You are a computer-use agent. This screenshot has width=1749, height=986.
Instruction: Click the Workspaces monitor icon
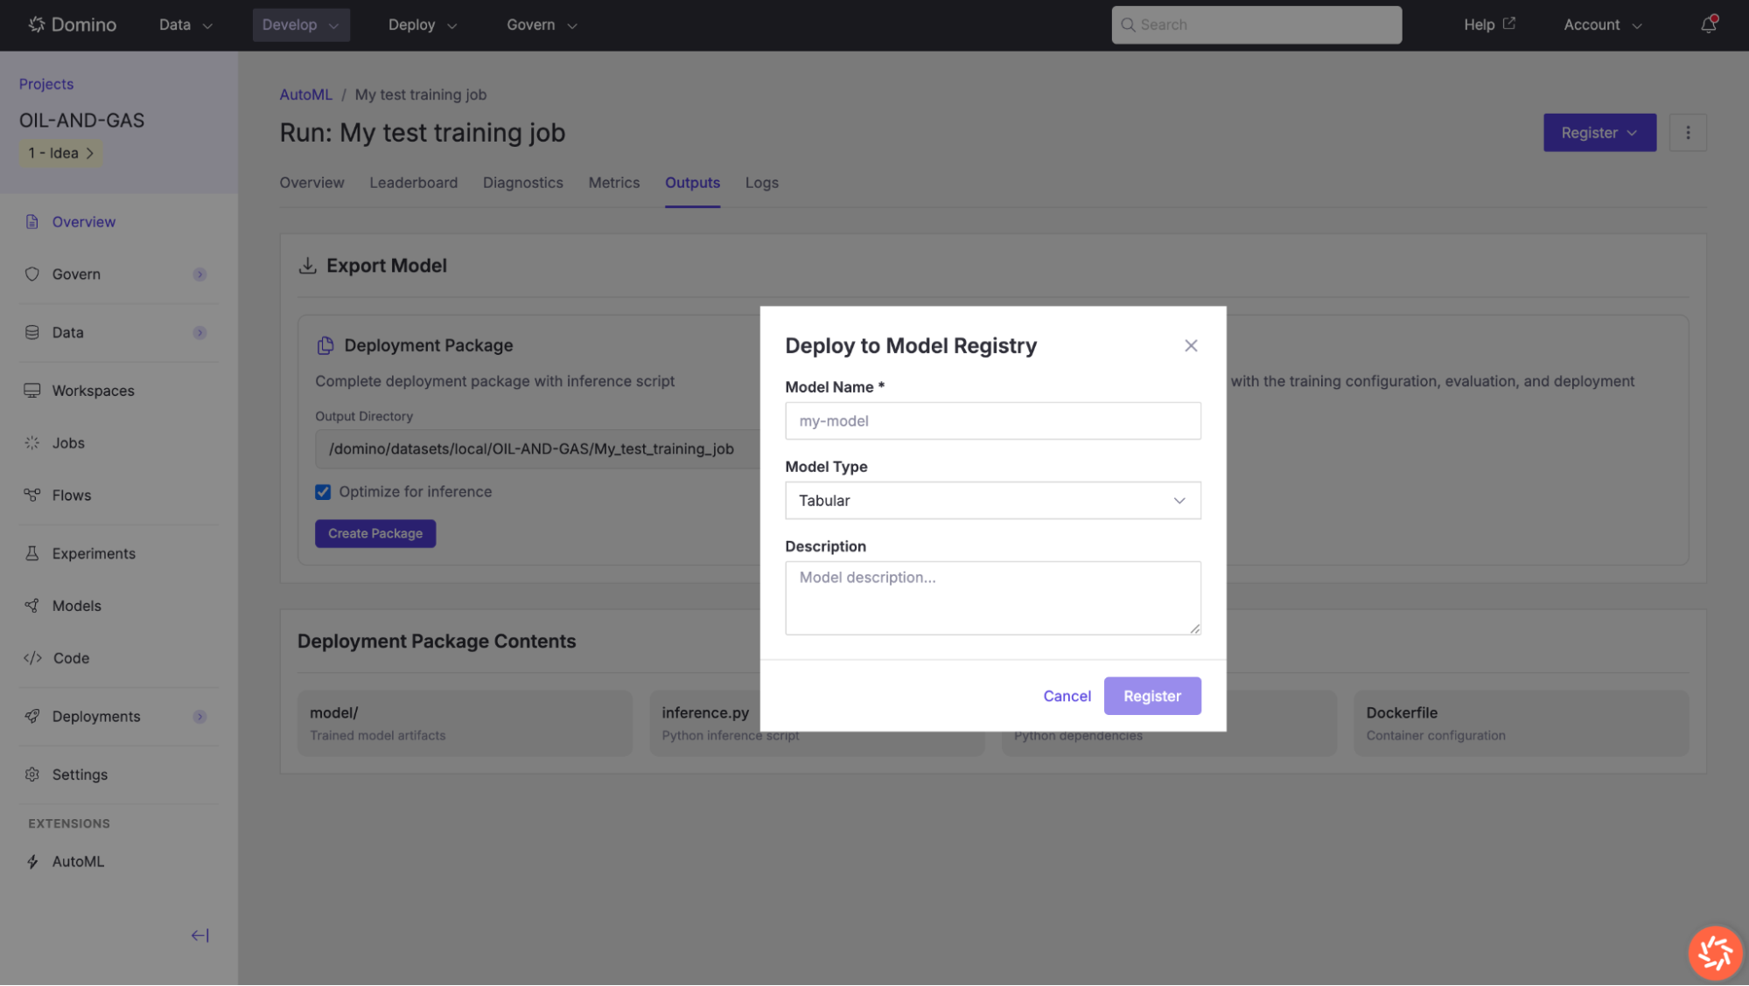click(32, 391)
